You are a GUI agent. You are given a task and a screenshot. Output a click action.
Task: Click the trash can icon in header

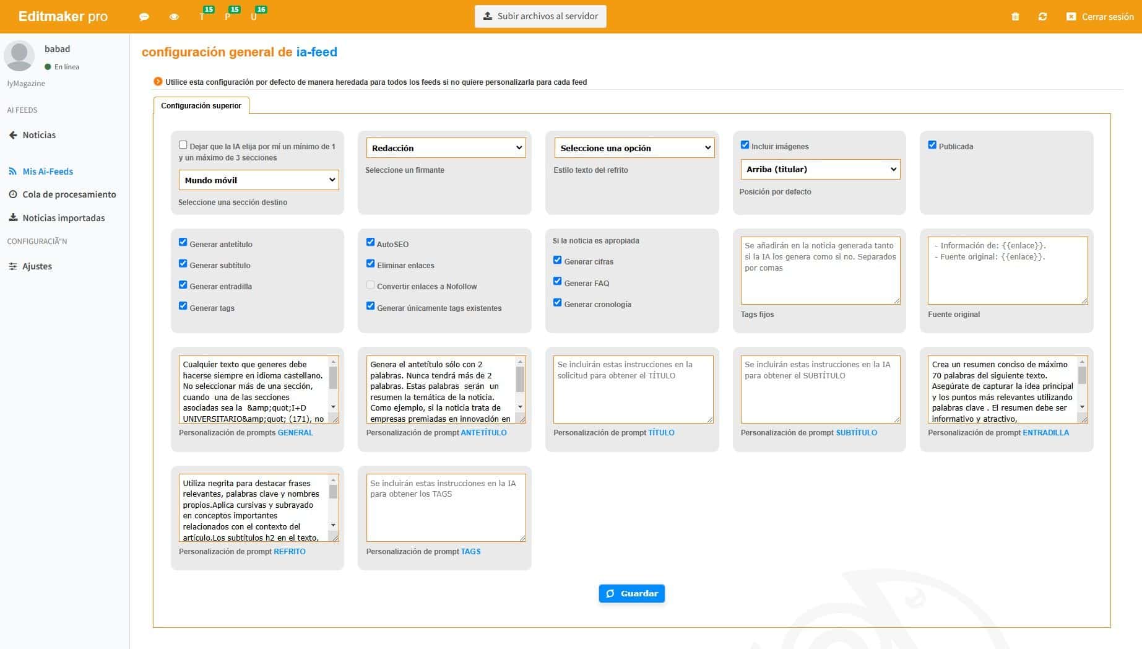pos(1015,17)
